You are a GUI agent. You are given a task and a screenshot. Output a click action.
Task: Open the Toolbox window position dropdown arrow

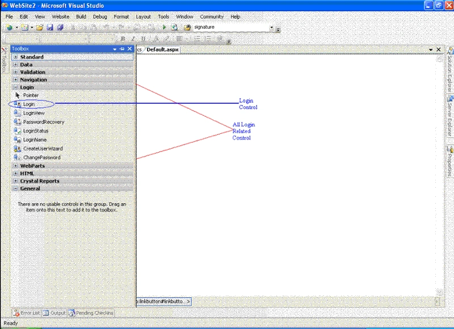[115, 49]
